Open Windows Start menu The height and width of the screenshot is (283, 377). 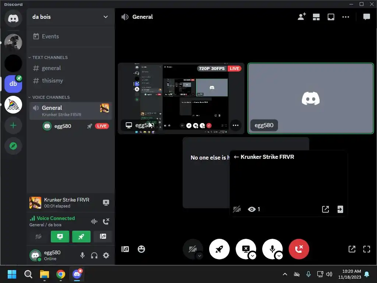pos(12,274)
